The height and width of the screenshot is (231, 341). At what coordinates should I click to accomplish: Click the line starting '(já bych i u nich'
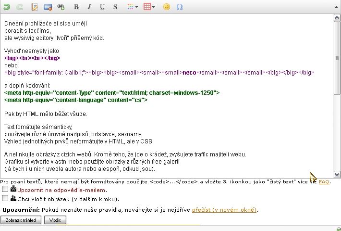tap(80, 169)
